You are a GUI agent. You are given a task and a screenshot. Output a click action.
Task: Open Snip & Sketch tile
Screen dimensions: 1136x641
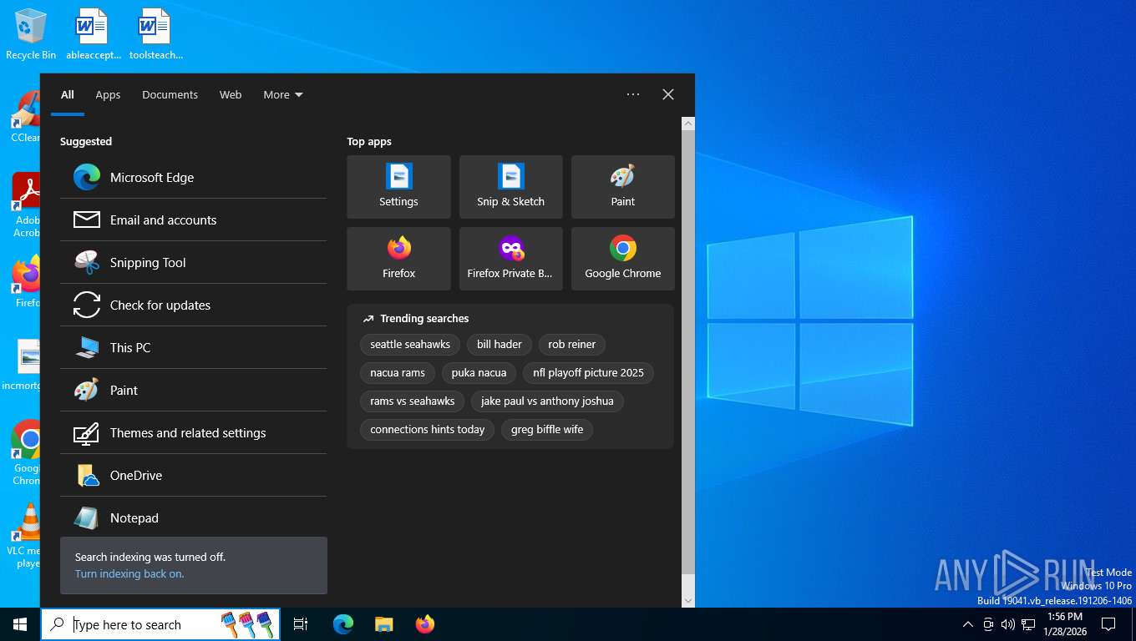click(x=510, y=187)
